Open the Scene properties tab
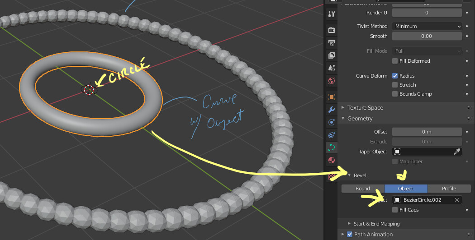This screenshot has height=240, width=475. (332, 68)
